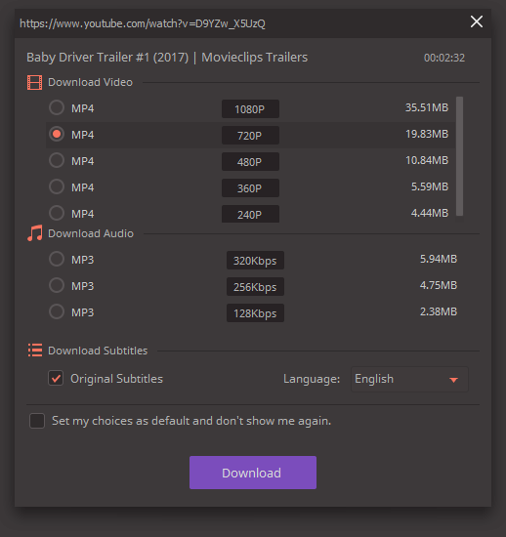Select the MP3 128Kbps audio option

click(57, 311)
